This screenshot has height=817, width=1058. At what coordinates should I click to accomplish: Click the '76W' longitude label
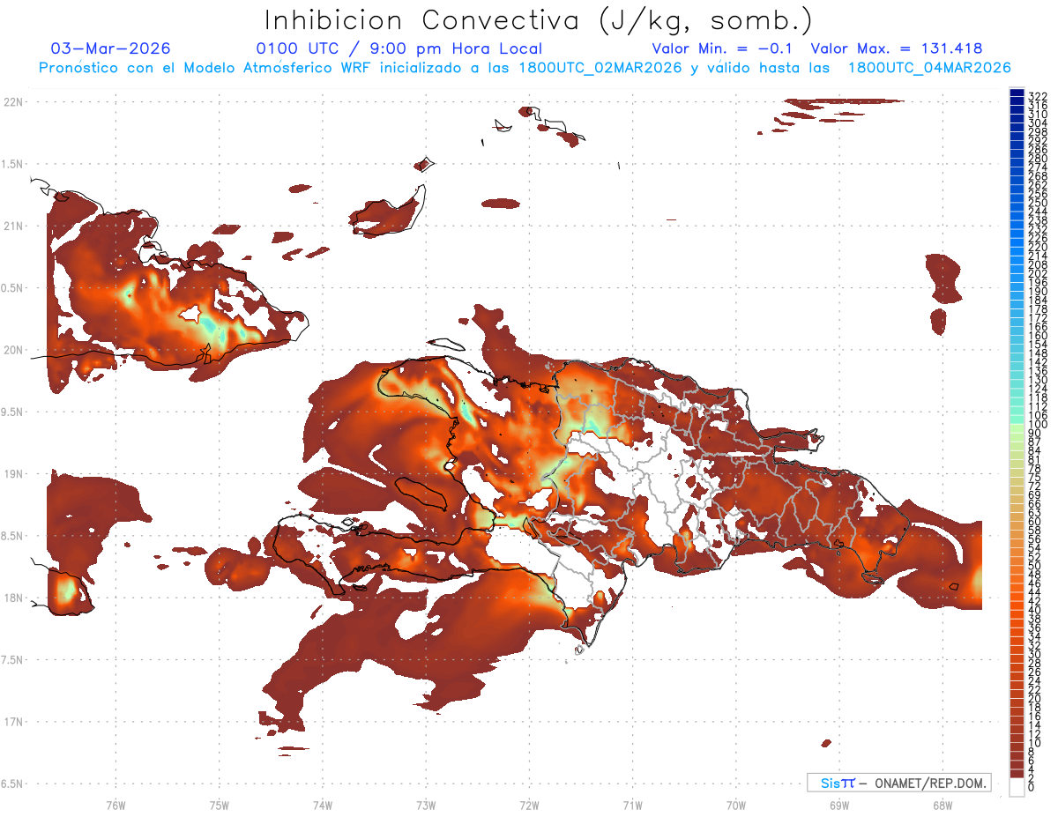(115, 805)
